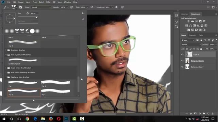Open the Smoothing percentage dropdown arrow

(112, 7)
